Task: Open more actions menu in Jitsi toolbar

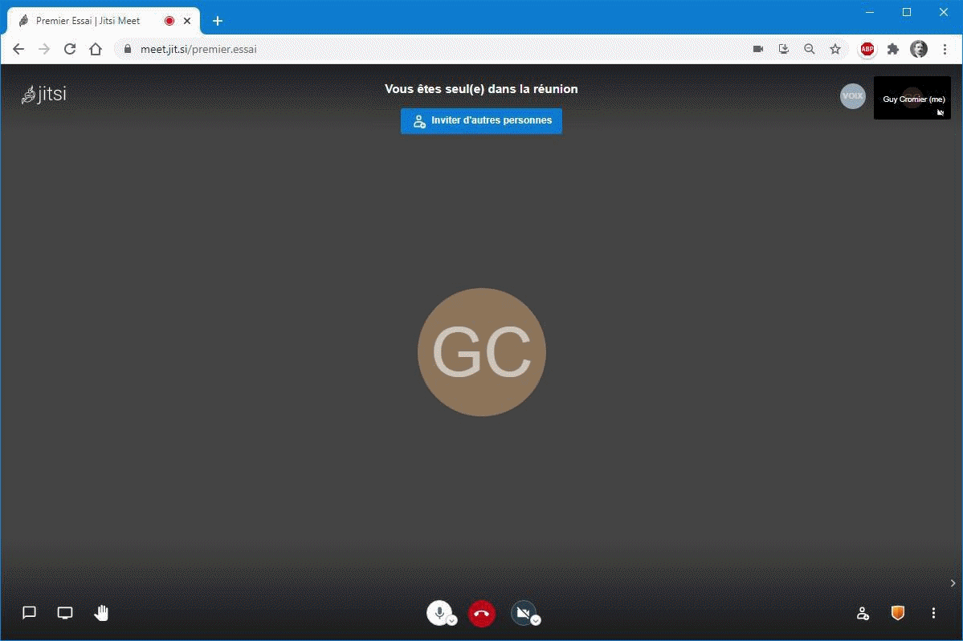Action: pos(933,613)
